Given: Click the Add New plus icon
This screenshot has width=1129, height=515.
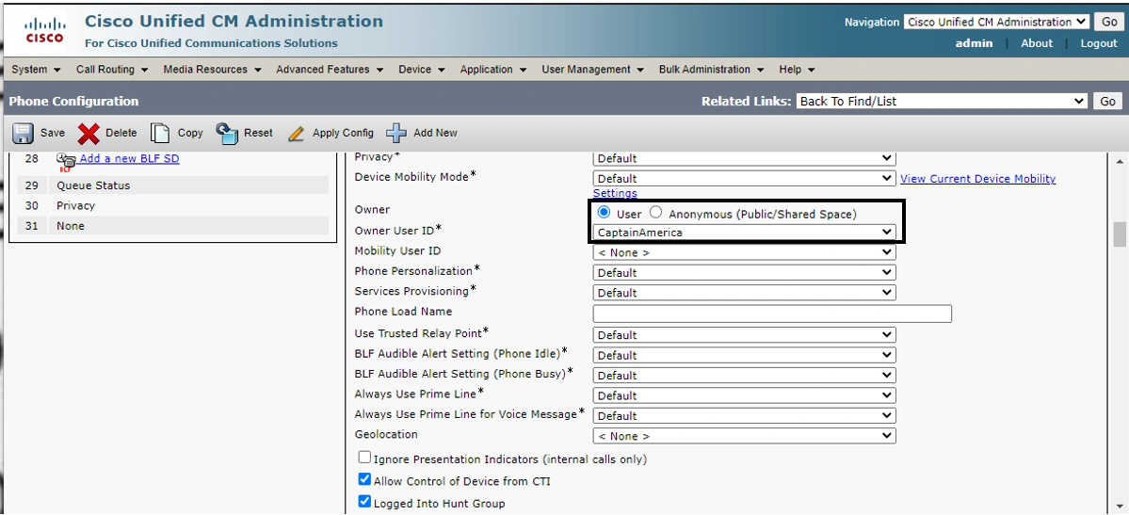Looking at the screenshot, I should [x=396, y=134].
